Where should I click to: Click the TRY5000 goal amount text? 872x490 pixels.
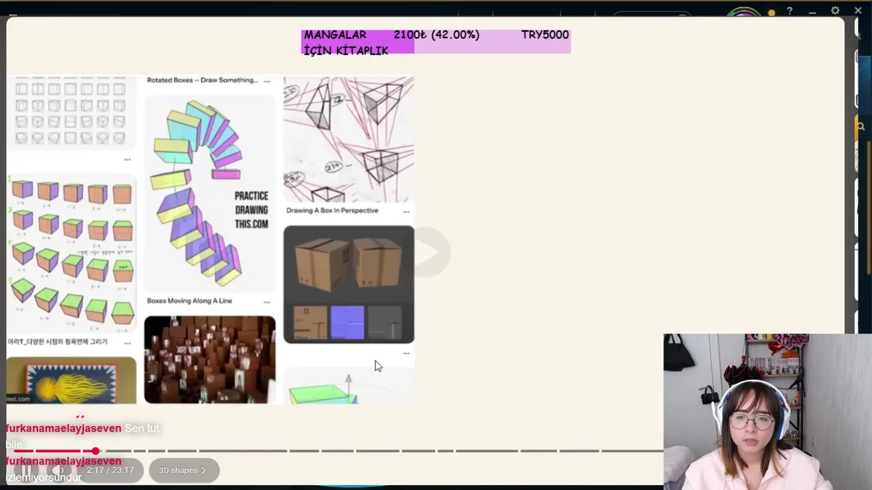click(x=545, y=35)
